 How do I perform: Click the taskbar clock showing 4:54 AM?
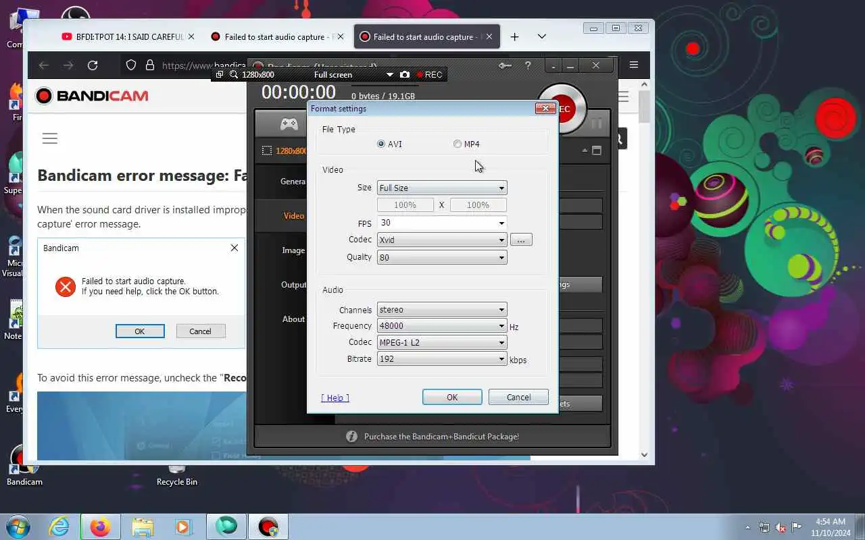[830, 526]
